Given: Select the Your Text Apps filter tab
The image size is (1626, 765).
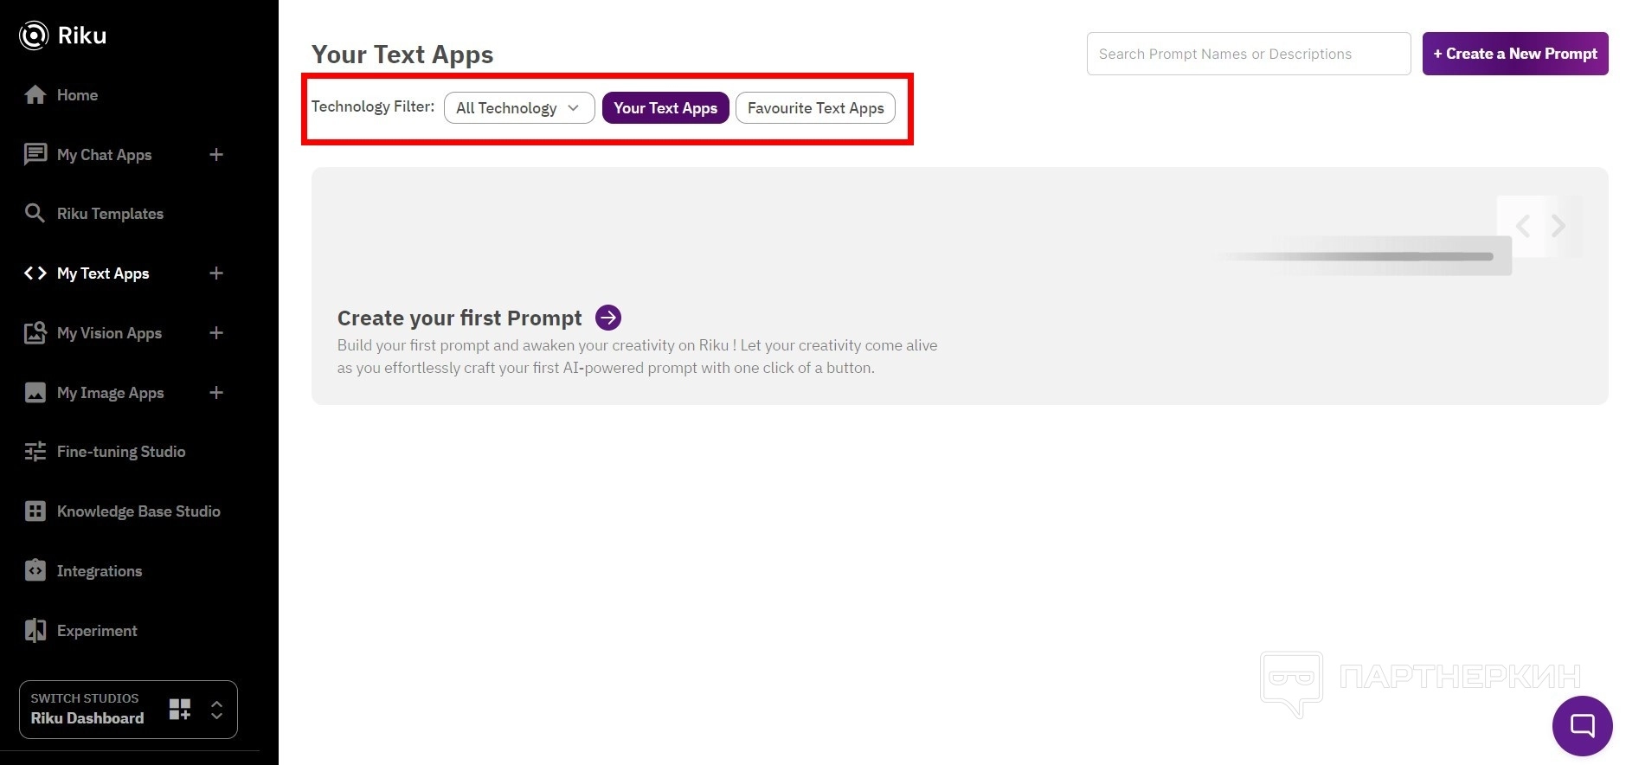Looking at the screenshot, I should (665, 108).
